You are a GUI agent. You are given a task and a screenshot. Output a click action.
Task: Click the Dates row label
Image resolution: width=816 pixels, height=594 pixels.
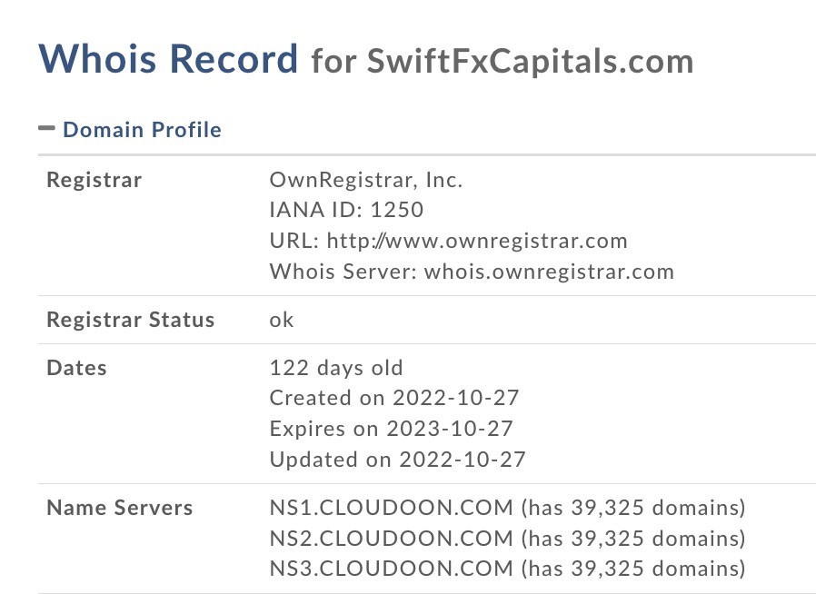click(x=76, y=368)
